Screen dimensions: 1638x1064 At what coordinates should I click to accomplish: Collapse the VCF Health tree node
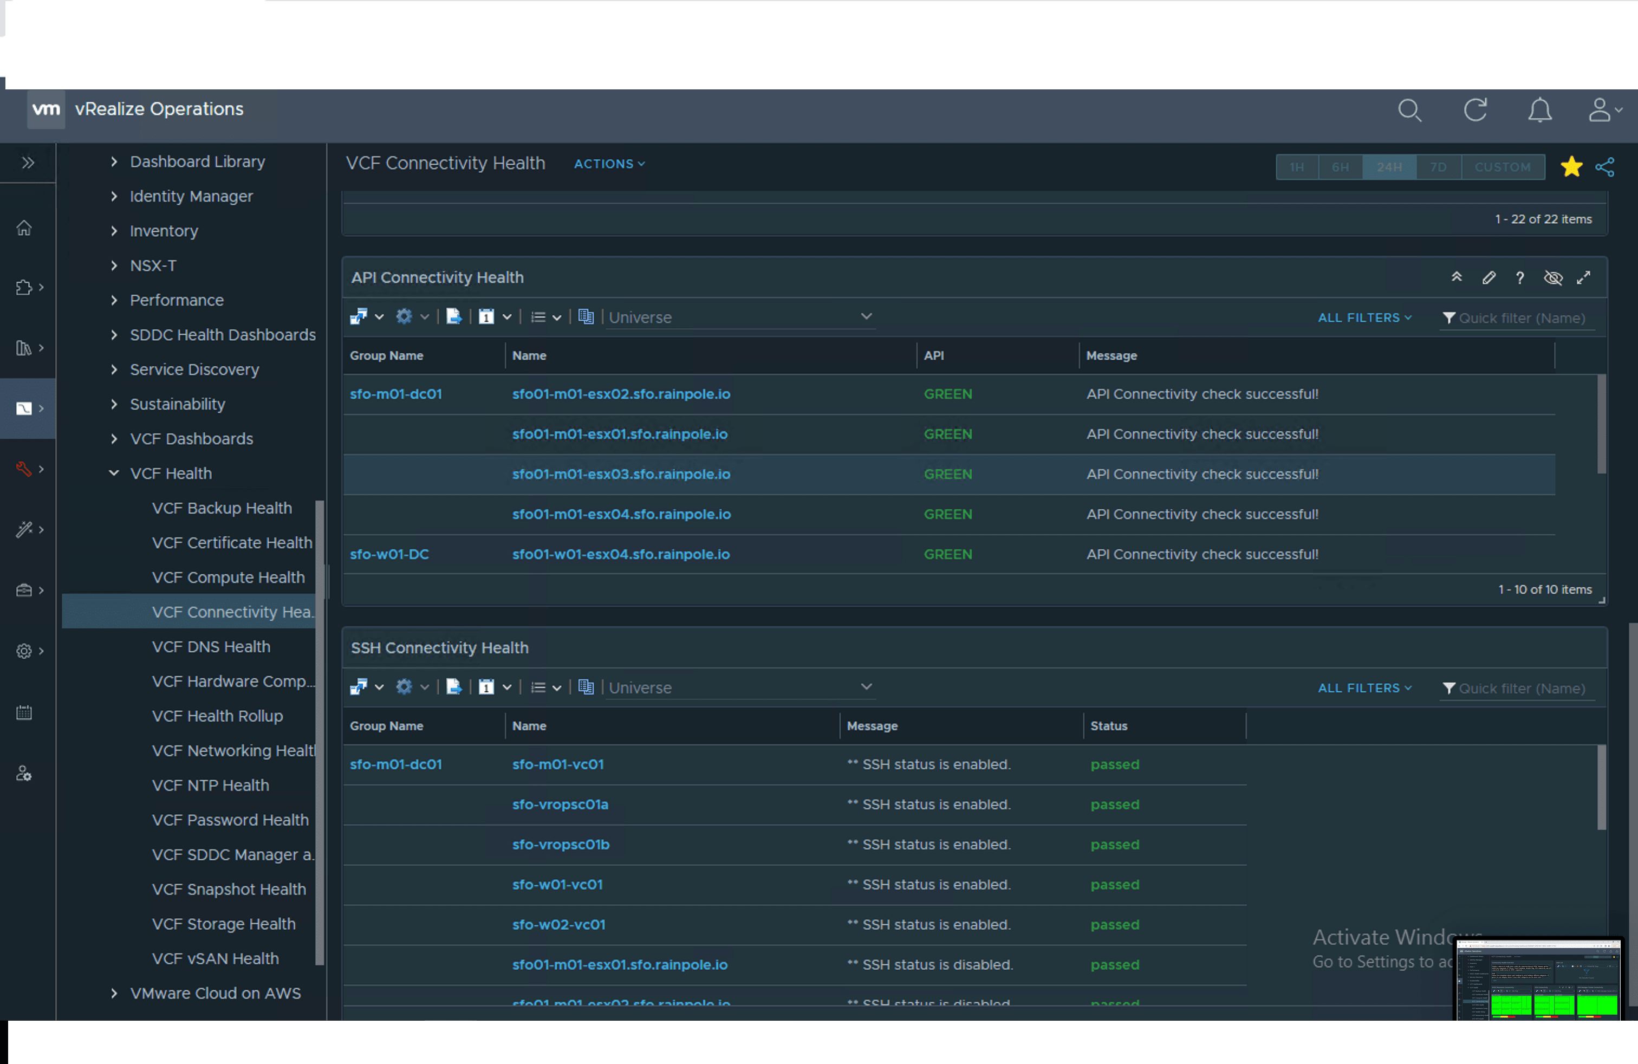click(114, 473)
